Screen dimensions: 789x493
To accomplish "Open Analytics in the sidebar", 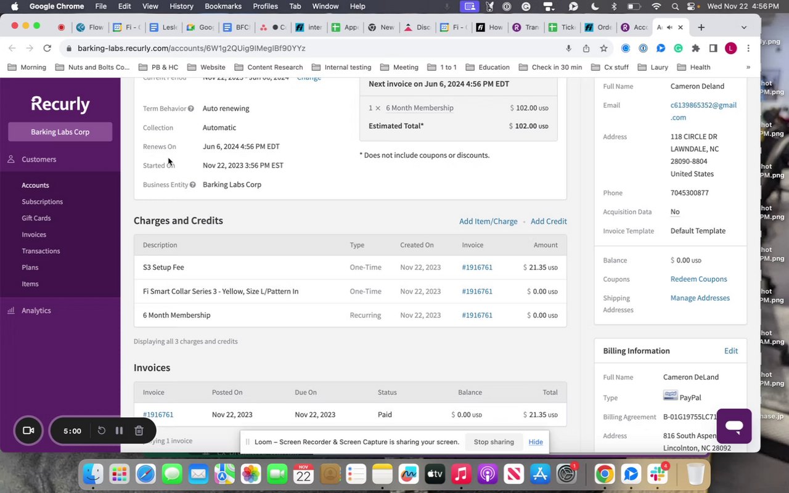I will tap(36, 311).
